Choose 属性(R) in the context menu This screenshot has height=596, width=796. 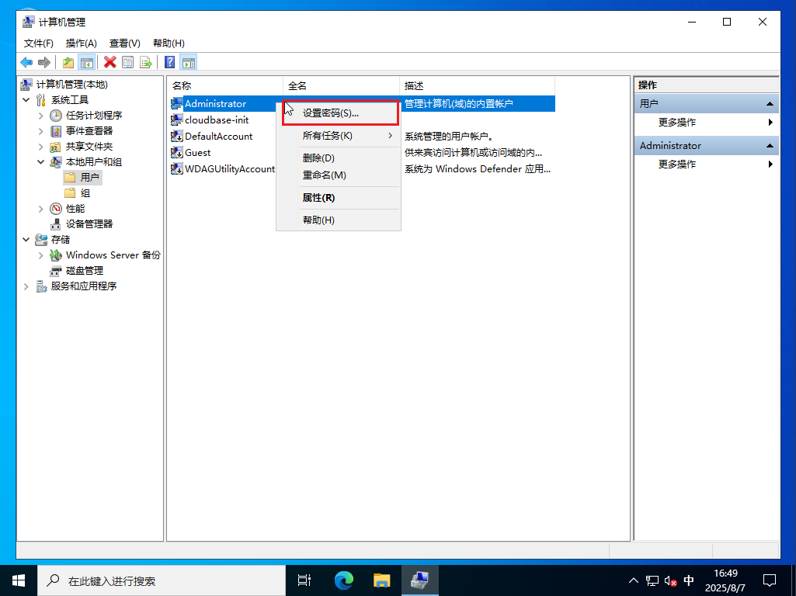pos(339,198)
